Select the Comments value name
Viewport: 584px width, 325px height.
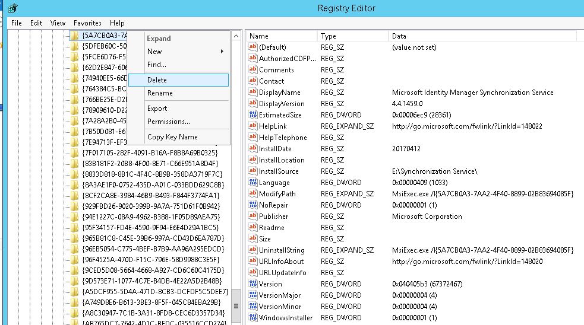(276, 70)
